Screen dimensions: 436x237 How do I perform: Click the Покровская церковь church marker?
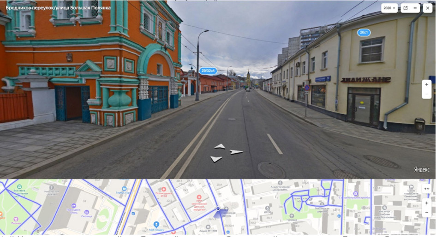coord(322,204)
